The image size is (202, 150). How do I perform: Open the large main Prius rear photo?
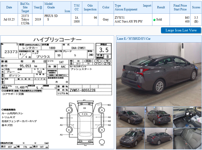pos(159,74)
